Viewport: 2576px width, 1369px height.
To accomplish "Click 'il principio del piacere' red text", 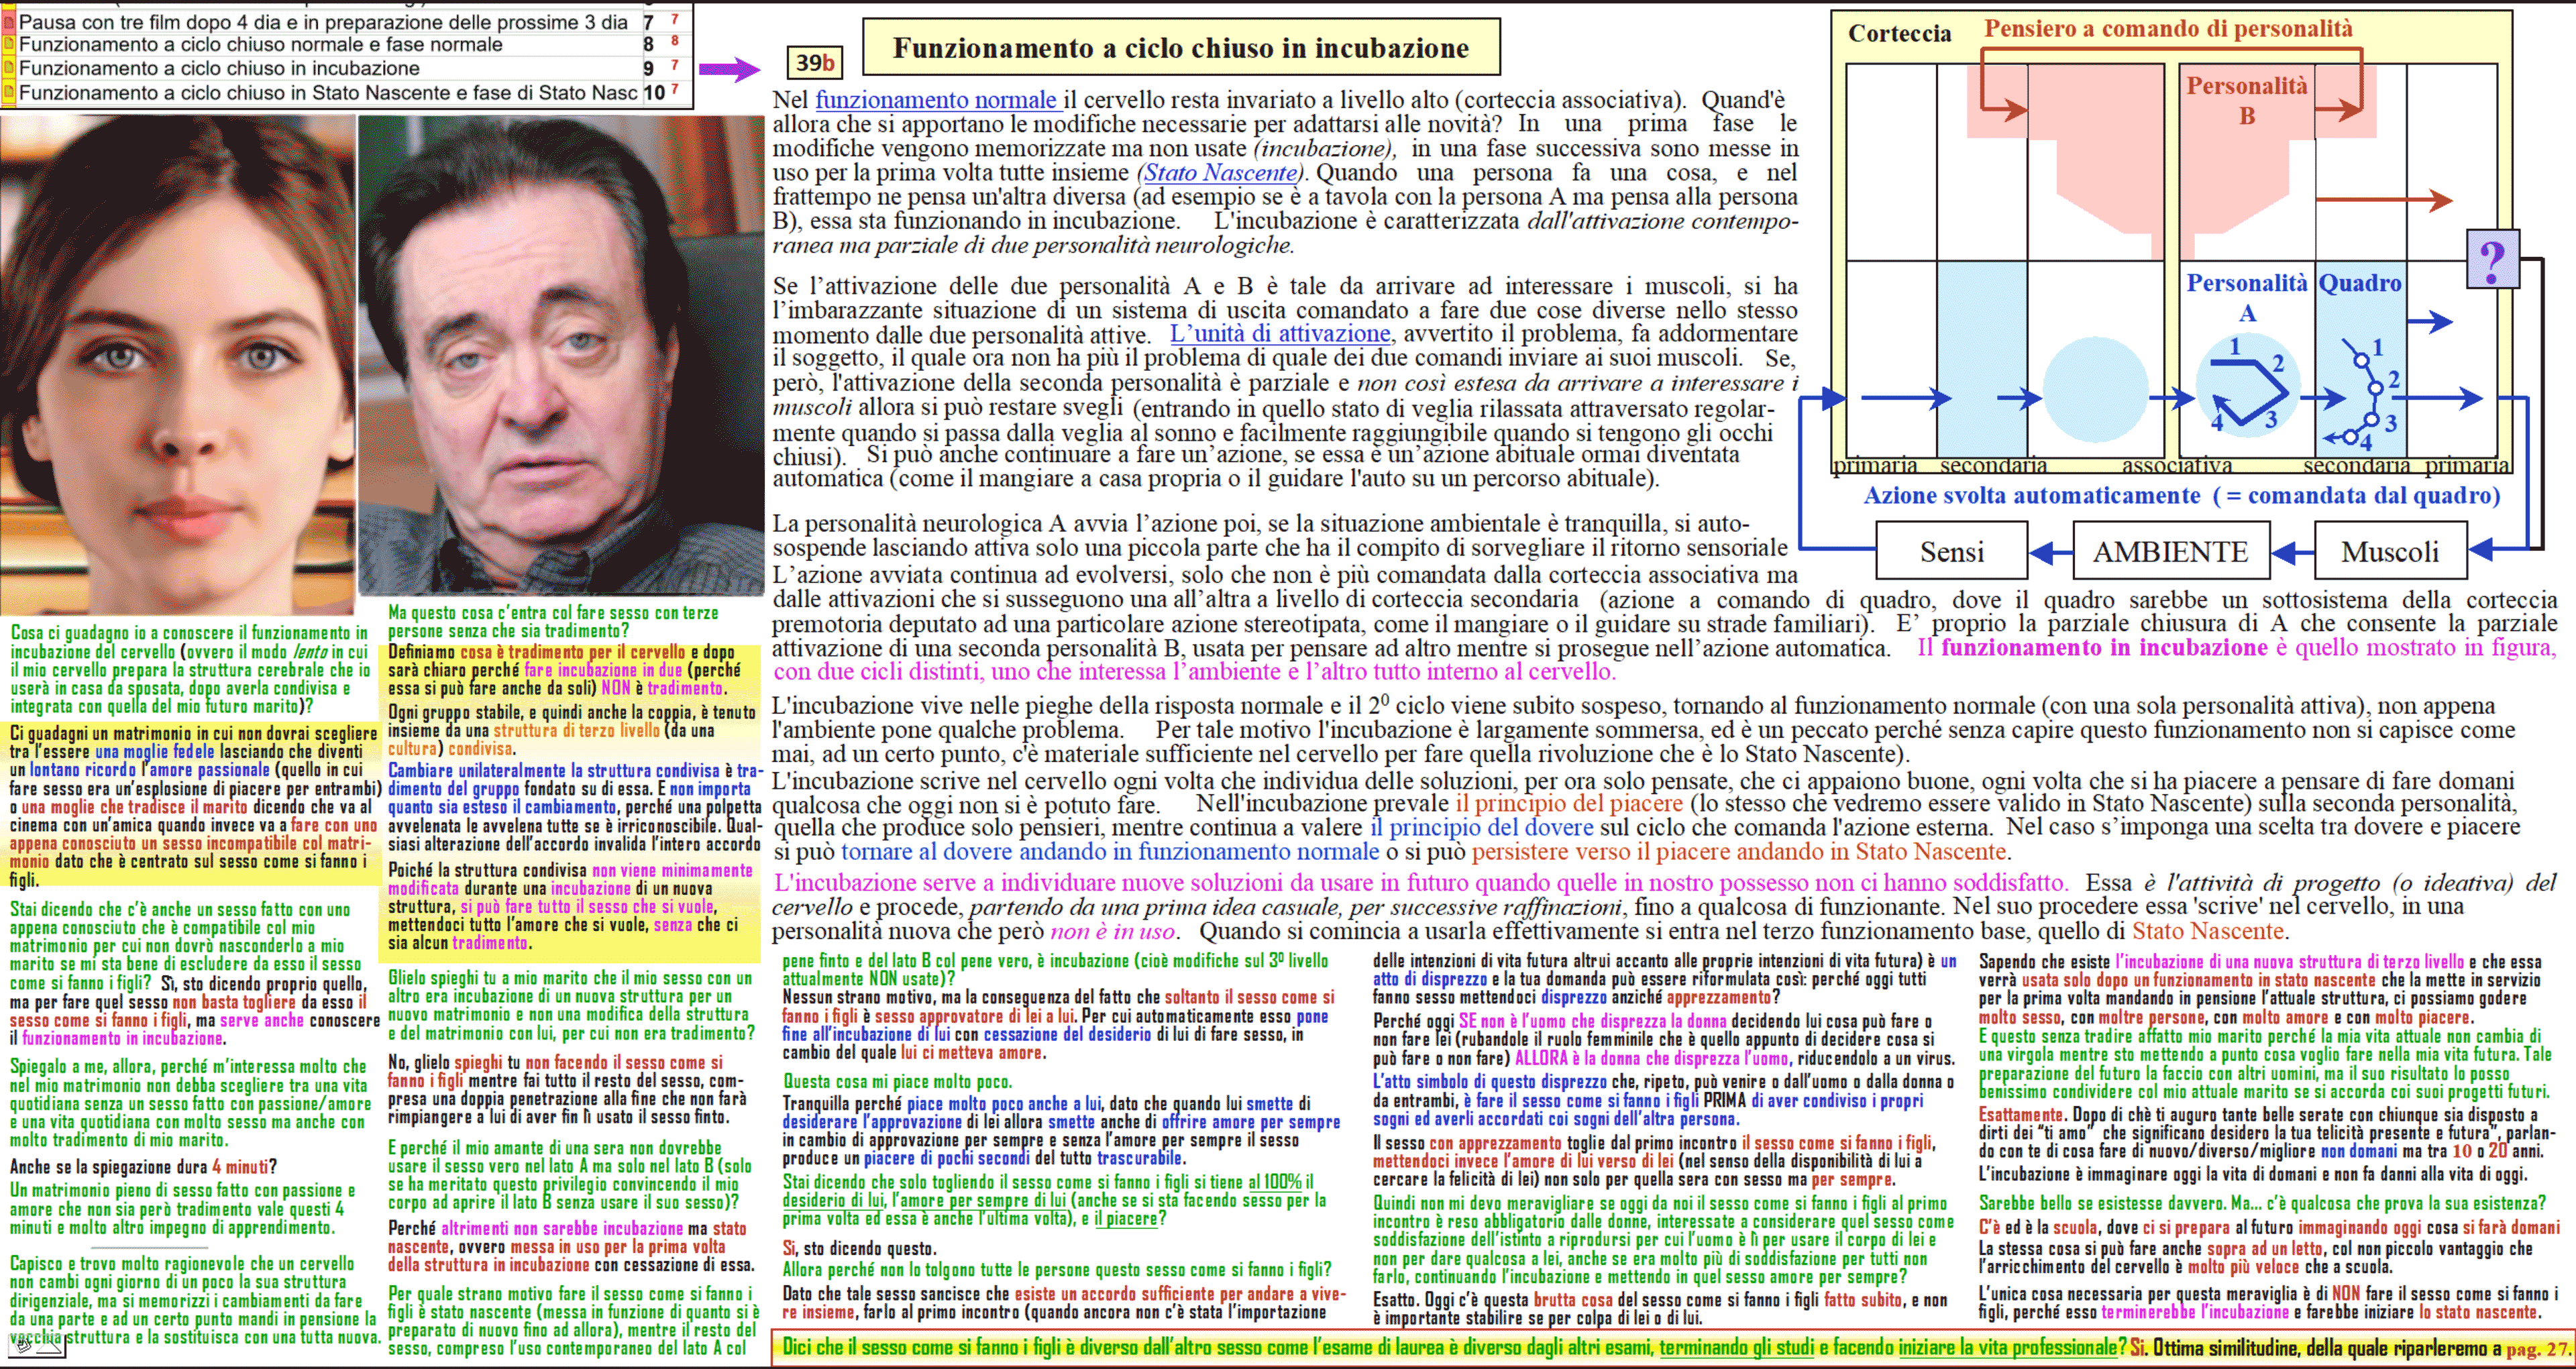I will click(1569, 803).
